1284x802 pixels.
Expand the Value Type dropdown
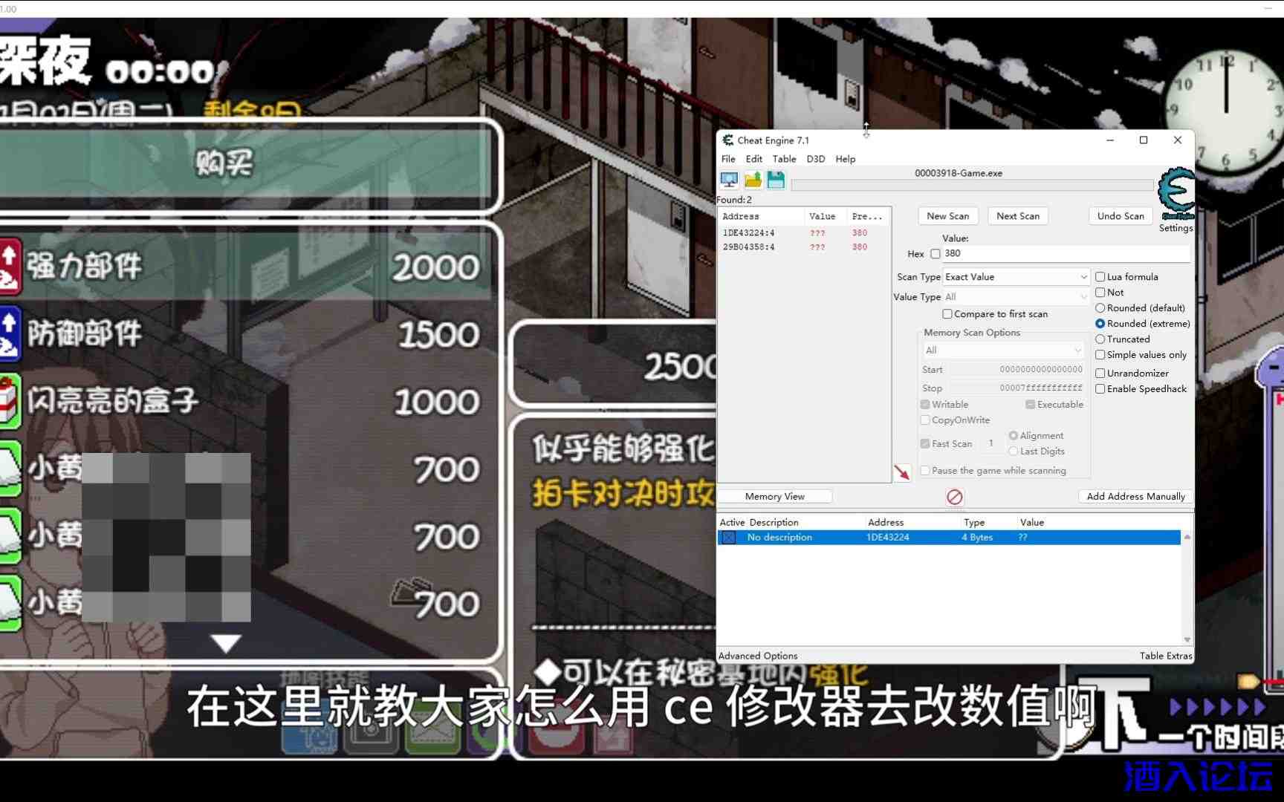click(1016, 297)
